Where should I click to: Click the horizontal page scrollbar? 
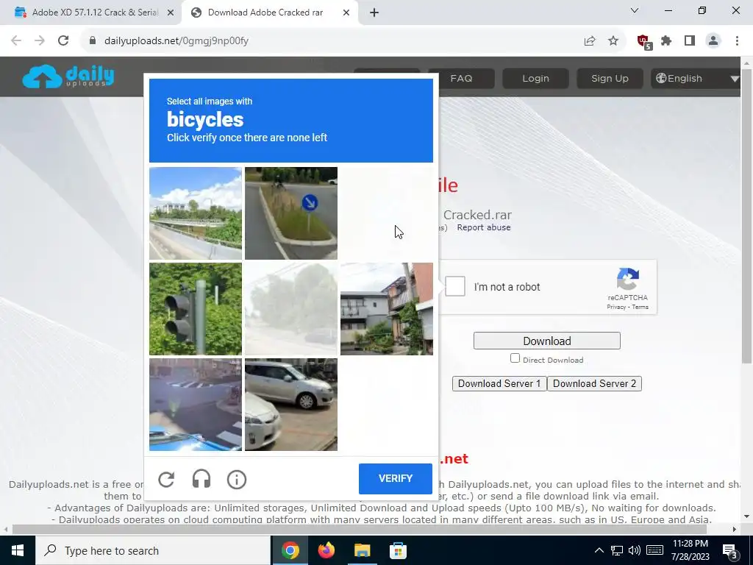click(x=359, y=529)
